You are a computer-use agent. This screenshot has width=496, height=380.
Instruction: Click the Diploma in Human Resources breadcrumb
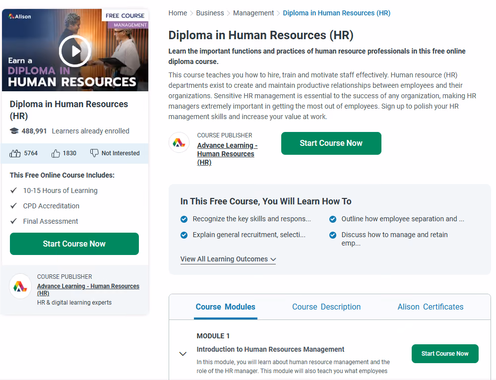pyautogui.click(x=337, y=13)
